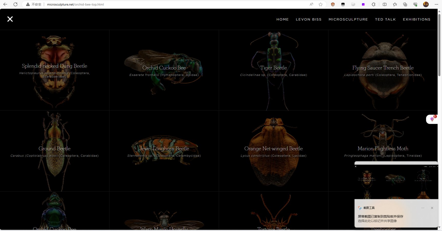Screen dimensions: 442x231
Task: Open the Read Aloud feature
Action: pos(312,4)
